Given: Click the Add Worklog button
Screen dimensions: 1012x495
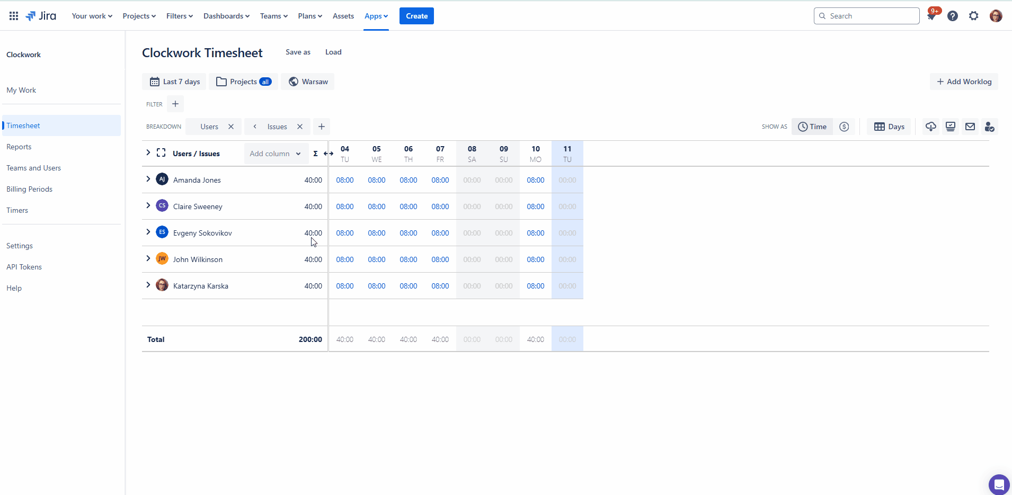Looking at the screenshot, I should [x=964, y=82].
